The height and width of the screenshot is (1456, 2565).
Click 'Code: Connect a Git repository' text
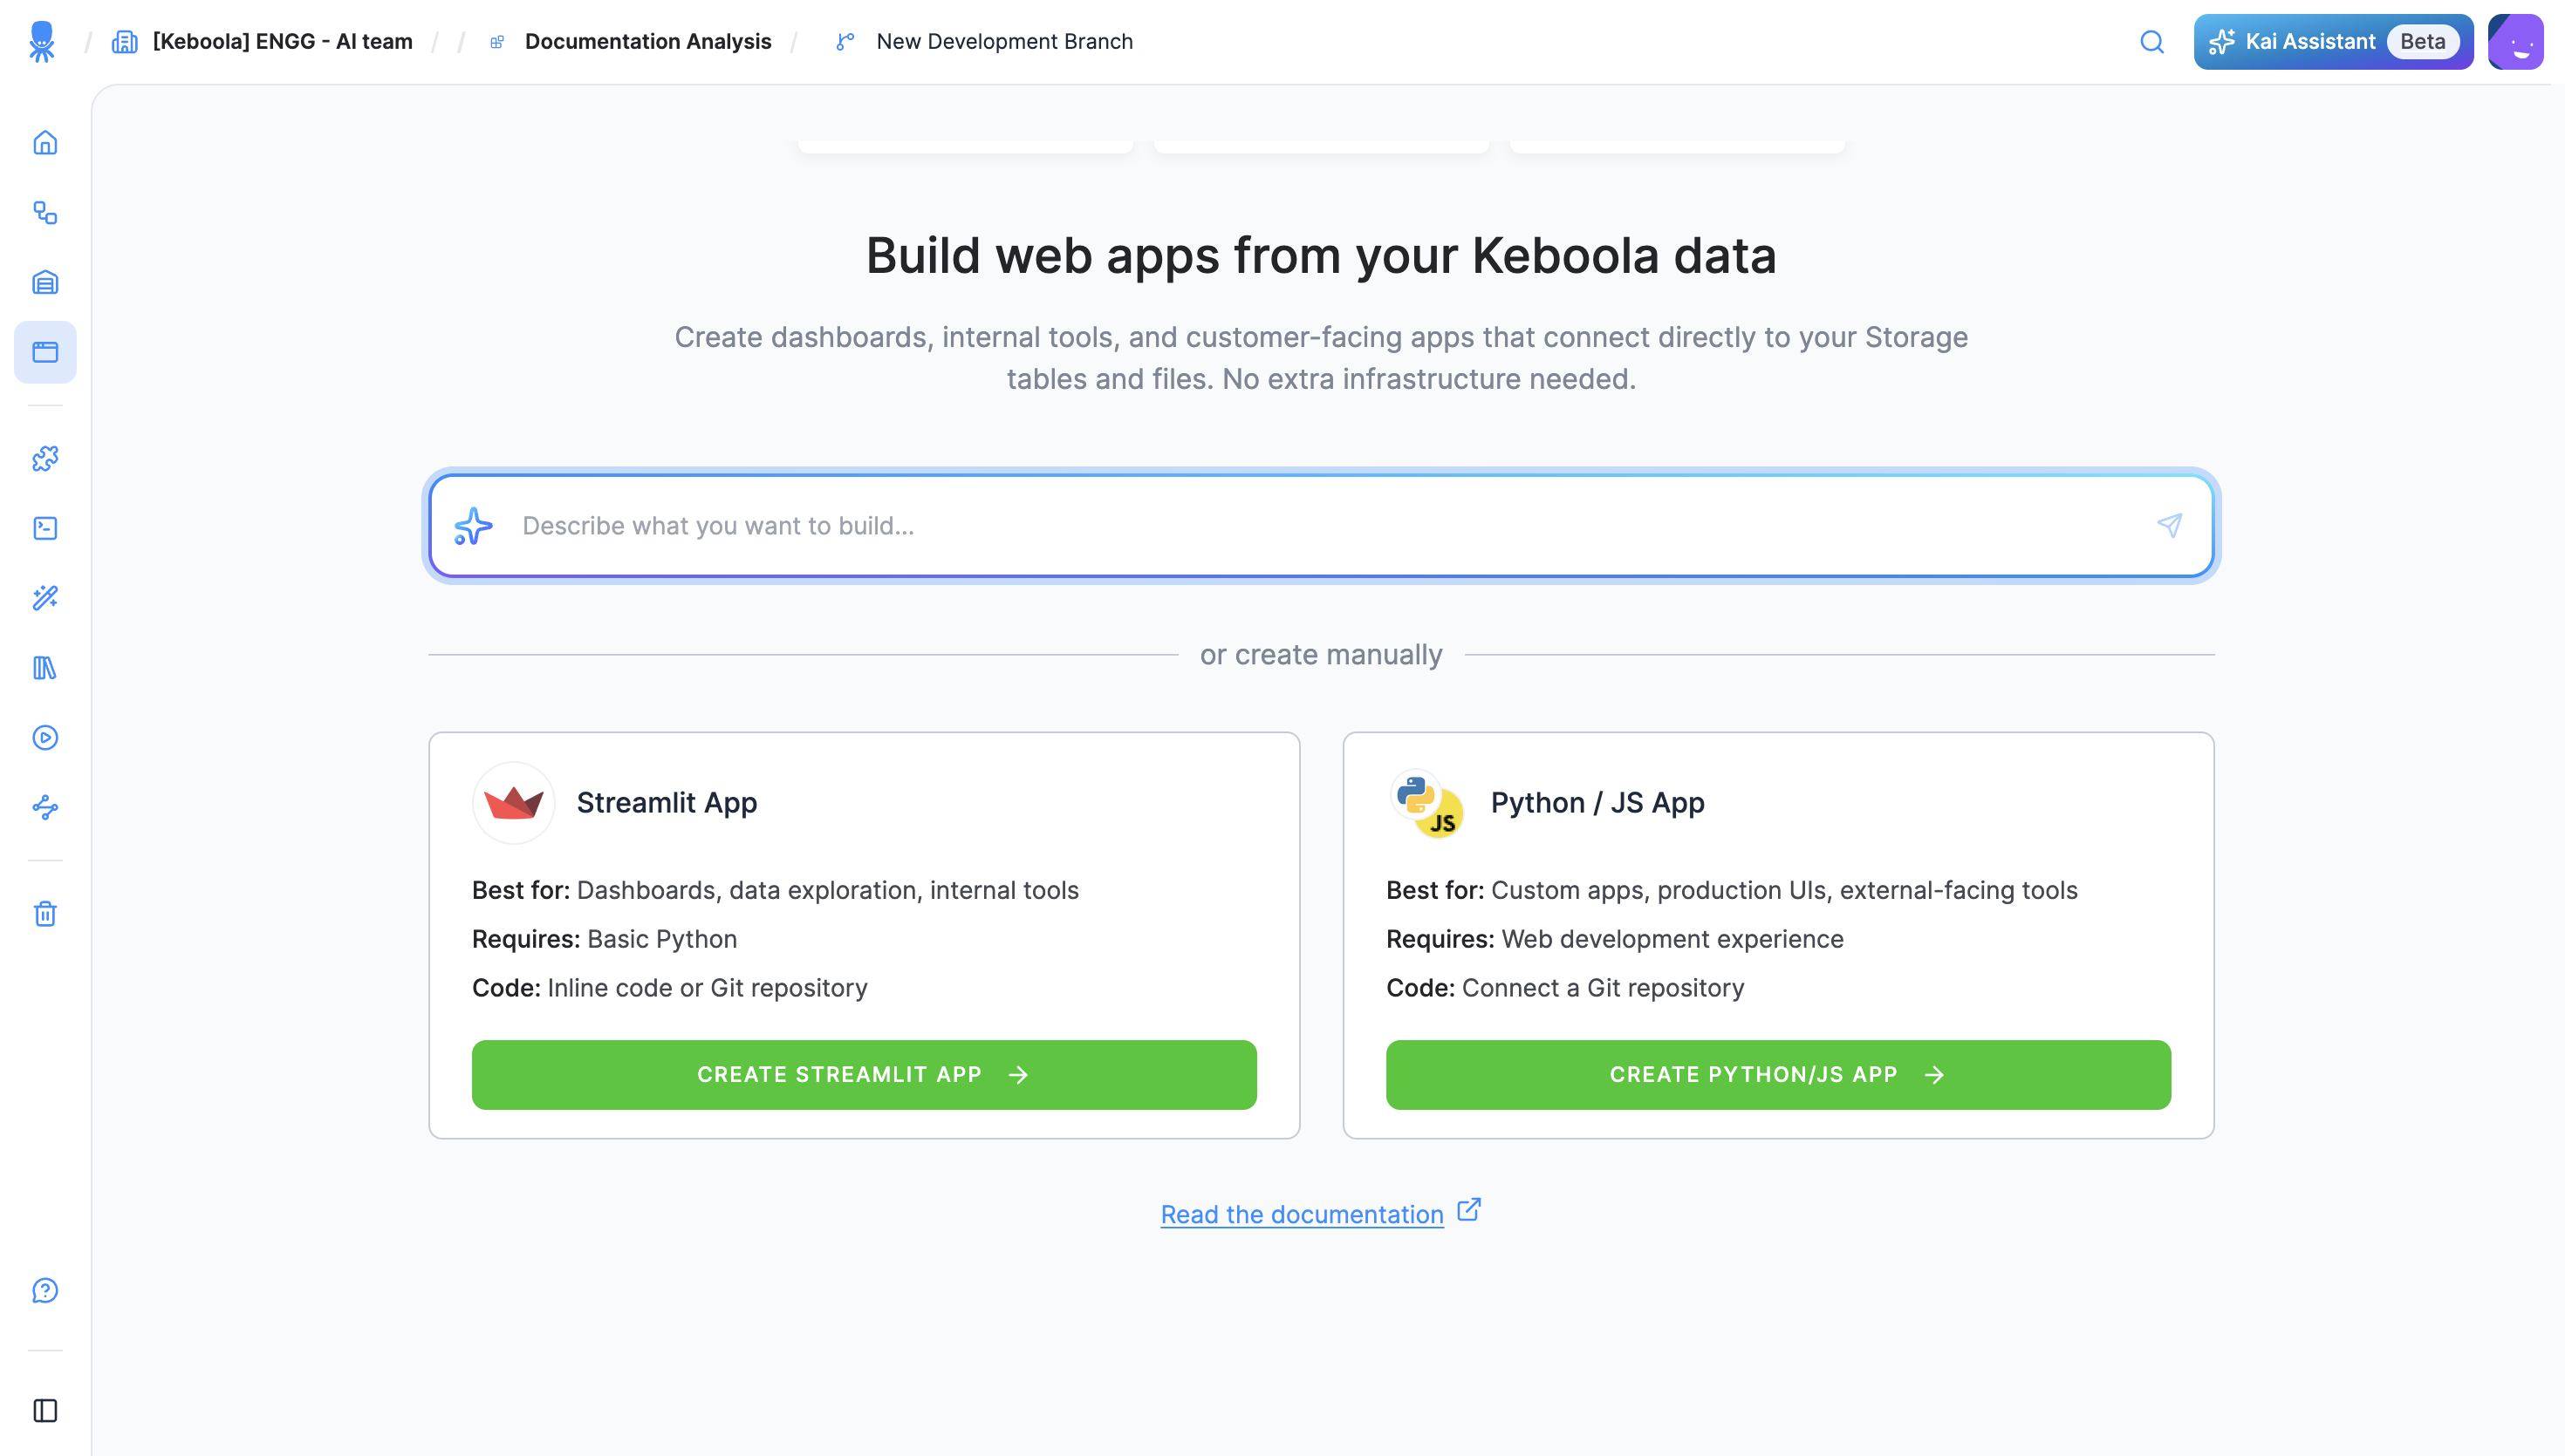1564,988
